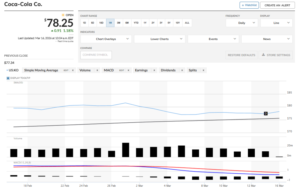The image size is (297, 191).
Task: Edit the Simple Moving Average settings
Action: pyautogui.click(x=66, y=70)
